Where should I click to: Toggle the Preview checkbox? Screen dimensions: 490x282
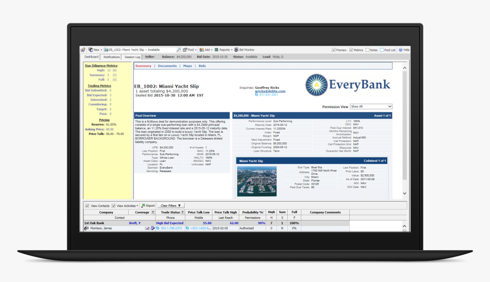(333, 50)
